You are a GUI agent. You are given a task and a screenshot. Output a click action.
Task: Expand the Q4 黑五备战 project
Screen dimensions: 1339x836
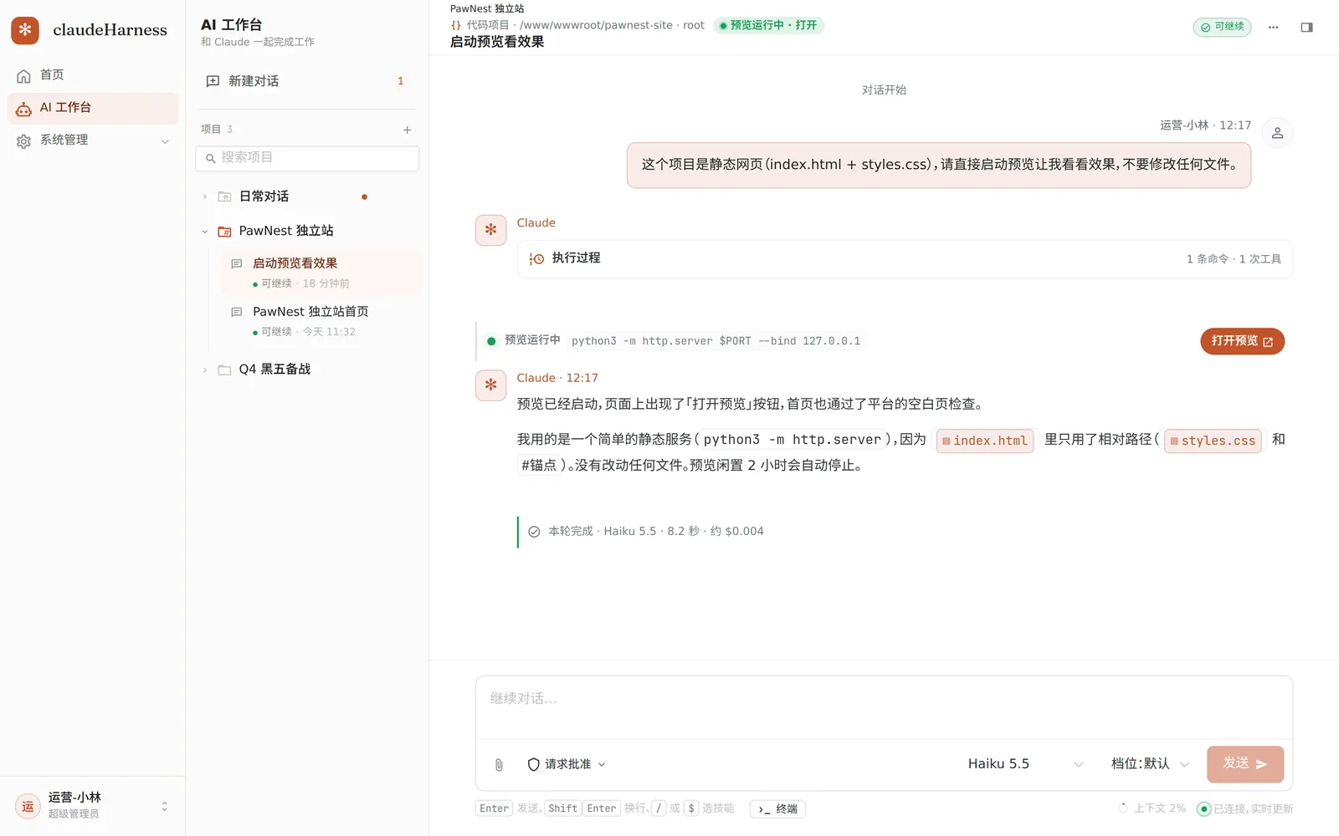tap(205, 370)
